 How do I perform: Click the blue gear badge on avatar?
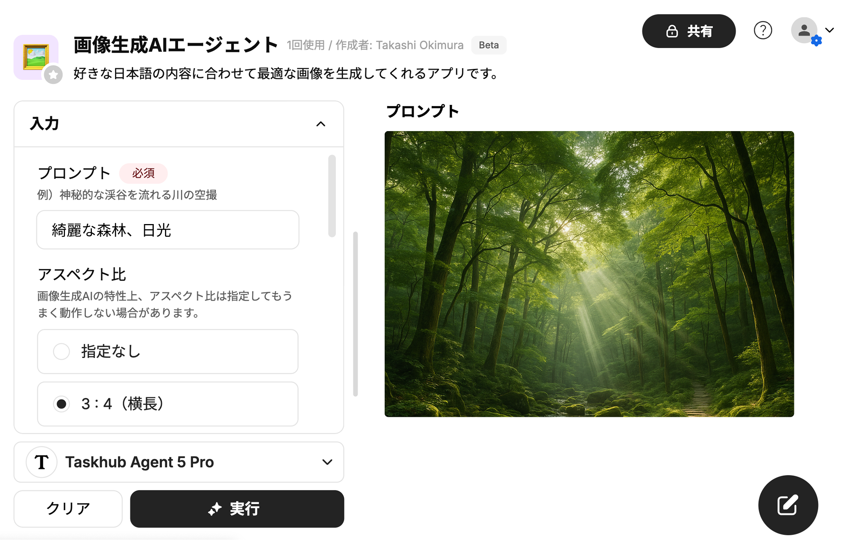pos(816,40)
